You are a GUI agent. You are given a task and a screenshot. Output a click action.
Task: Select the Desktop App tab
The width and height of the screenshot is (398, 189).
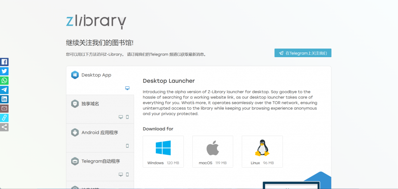point(100,80)
